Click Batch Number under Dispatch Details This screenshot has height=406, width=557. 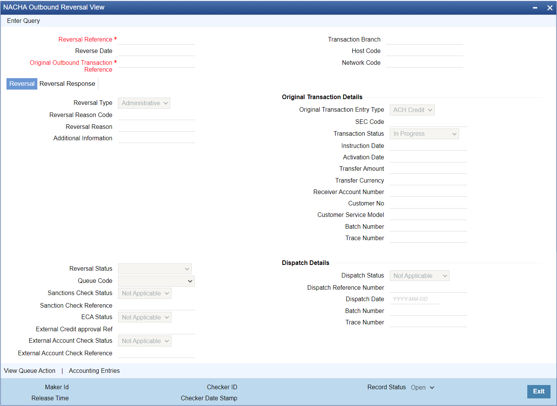tap(428, 311)
